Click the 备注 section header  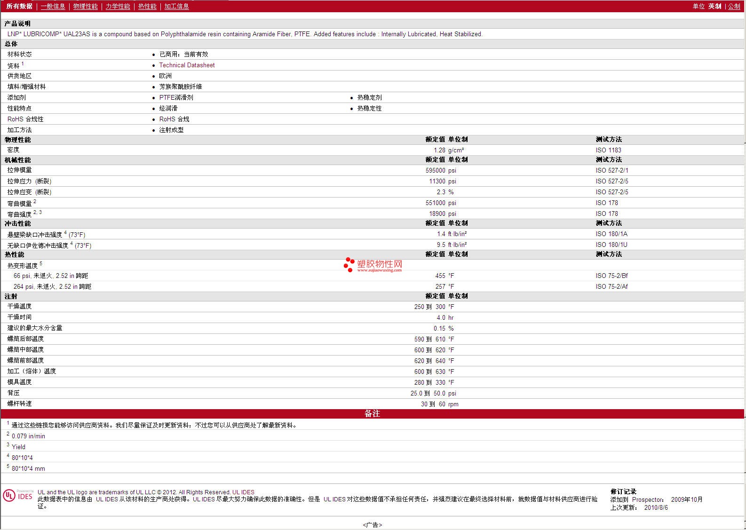[x=372, y=413]
